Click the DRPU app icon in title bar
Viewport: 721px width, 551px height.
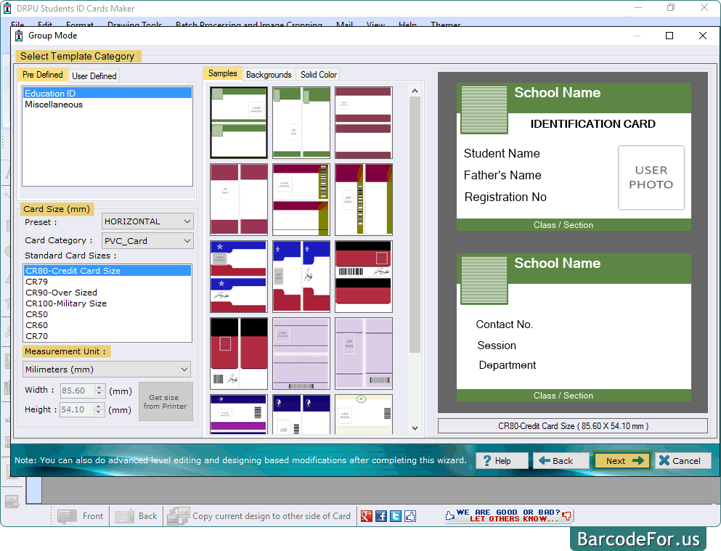[x=7, y=8]
